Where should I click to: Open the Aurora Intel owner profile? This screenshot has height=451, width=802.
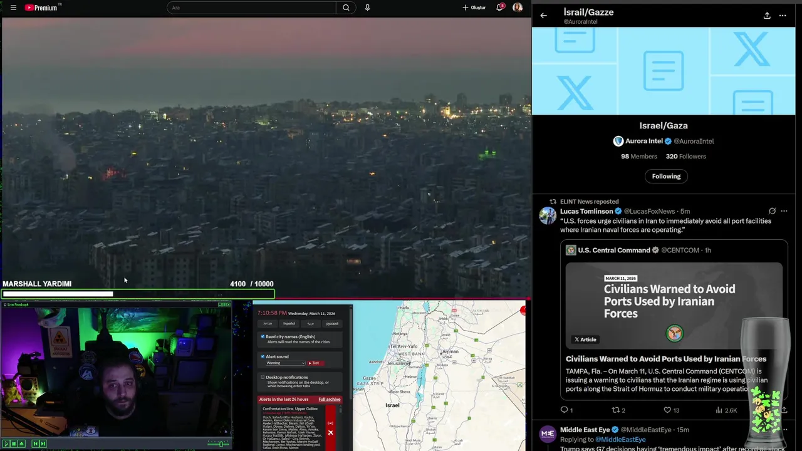coord(664,141)
